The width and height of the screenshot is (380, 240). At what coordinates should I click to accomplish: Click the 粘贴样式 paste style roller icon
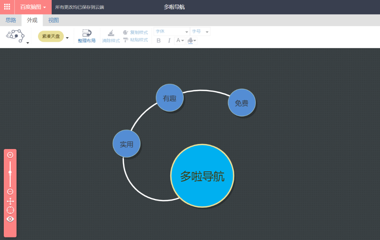point(126,40)
